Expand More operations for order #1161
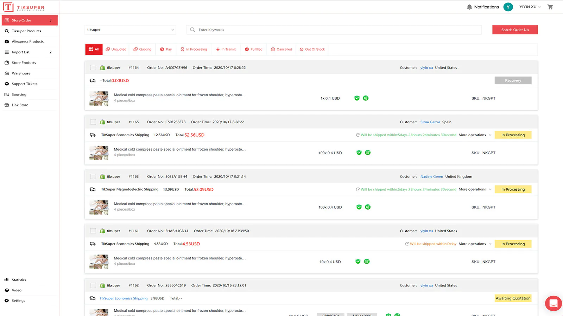 point(475,244)
